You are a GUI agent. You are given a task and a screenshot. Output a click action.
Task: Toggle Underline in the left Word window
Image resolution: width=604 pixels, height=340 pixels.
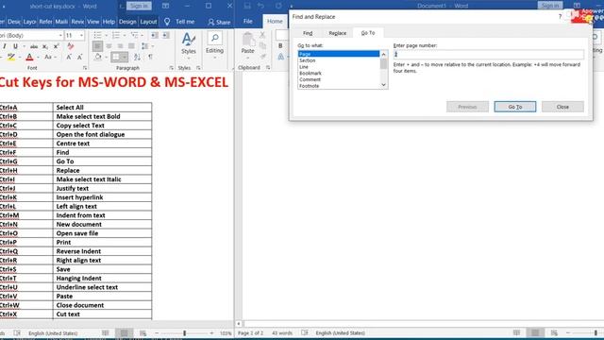coord(15,46)
